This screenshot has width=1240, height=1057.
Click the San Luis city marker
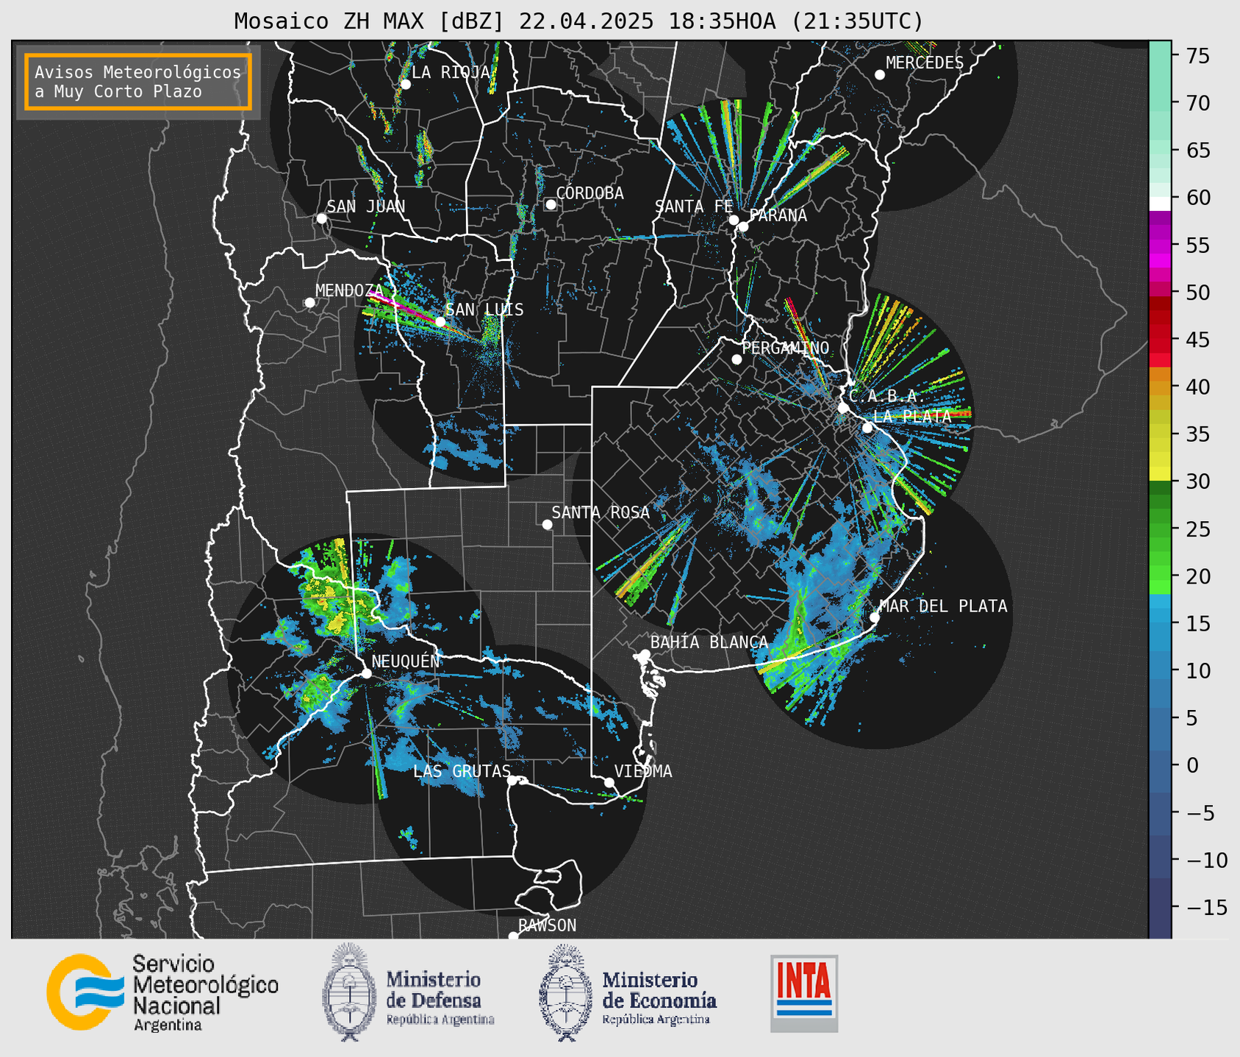click(x=440, y=321)
